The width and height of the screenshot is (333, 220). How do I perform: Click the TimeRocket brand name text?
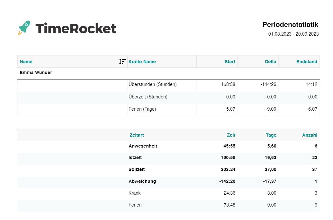(x=76, y=29)
